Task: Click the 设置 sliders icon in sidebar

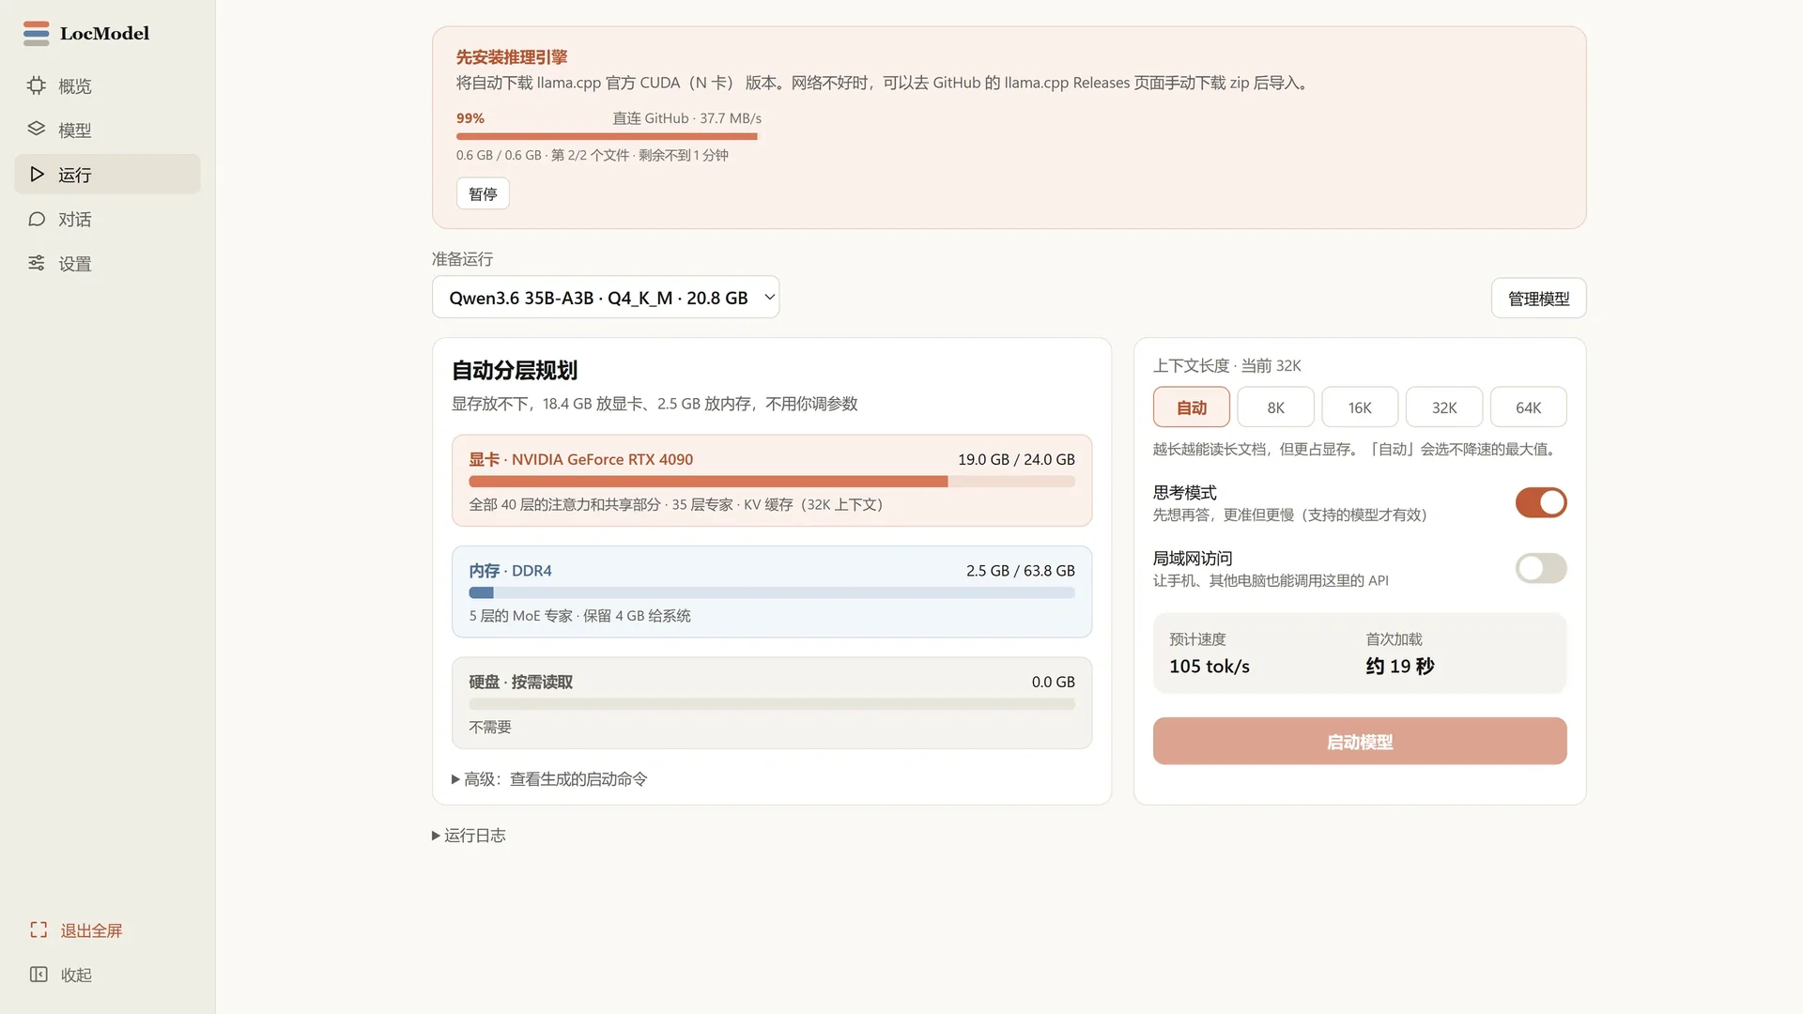Action: 37,263
